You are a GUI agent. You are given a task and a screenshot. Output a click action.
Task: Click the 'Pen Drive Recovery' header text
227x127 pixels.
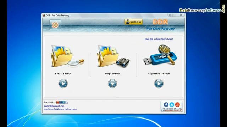pyautogui.click(x=161, y=29)
